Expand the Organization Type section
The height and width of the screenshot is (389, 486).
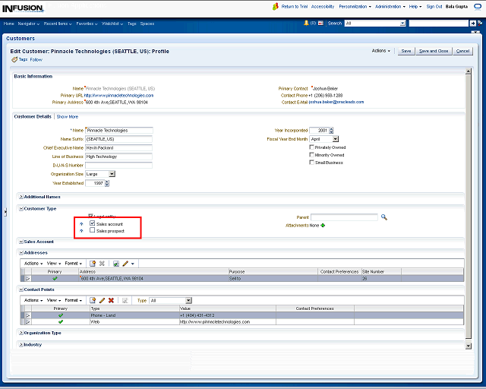tap(21, 333)
